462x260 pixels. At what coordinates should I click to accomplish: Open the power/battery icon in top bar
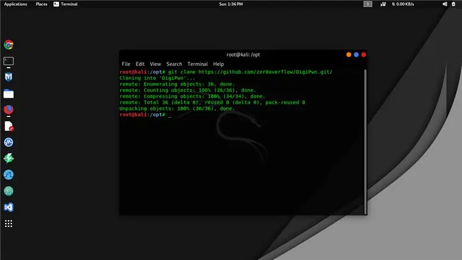coord(453,4)
